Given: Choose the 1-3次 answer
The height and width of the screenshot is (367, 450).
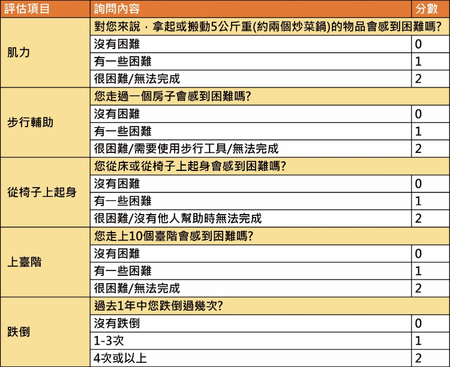Looking at the screenshot, I should point(251,341).
